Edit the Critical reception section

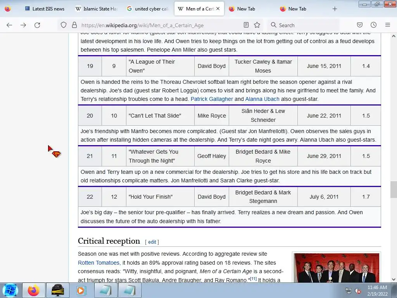[152, 242]
